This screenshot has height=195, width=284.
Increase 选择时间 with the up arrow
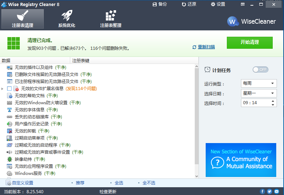point(273,101)
